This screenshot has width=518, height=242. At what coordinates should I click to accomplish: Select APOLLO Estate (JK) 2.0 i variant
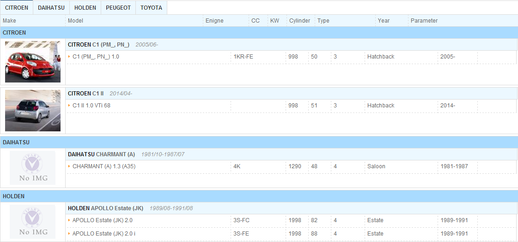[x=104, y=233]
